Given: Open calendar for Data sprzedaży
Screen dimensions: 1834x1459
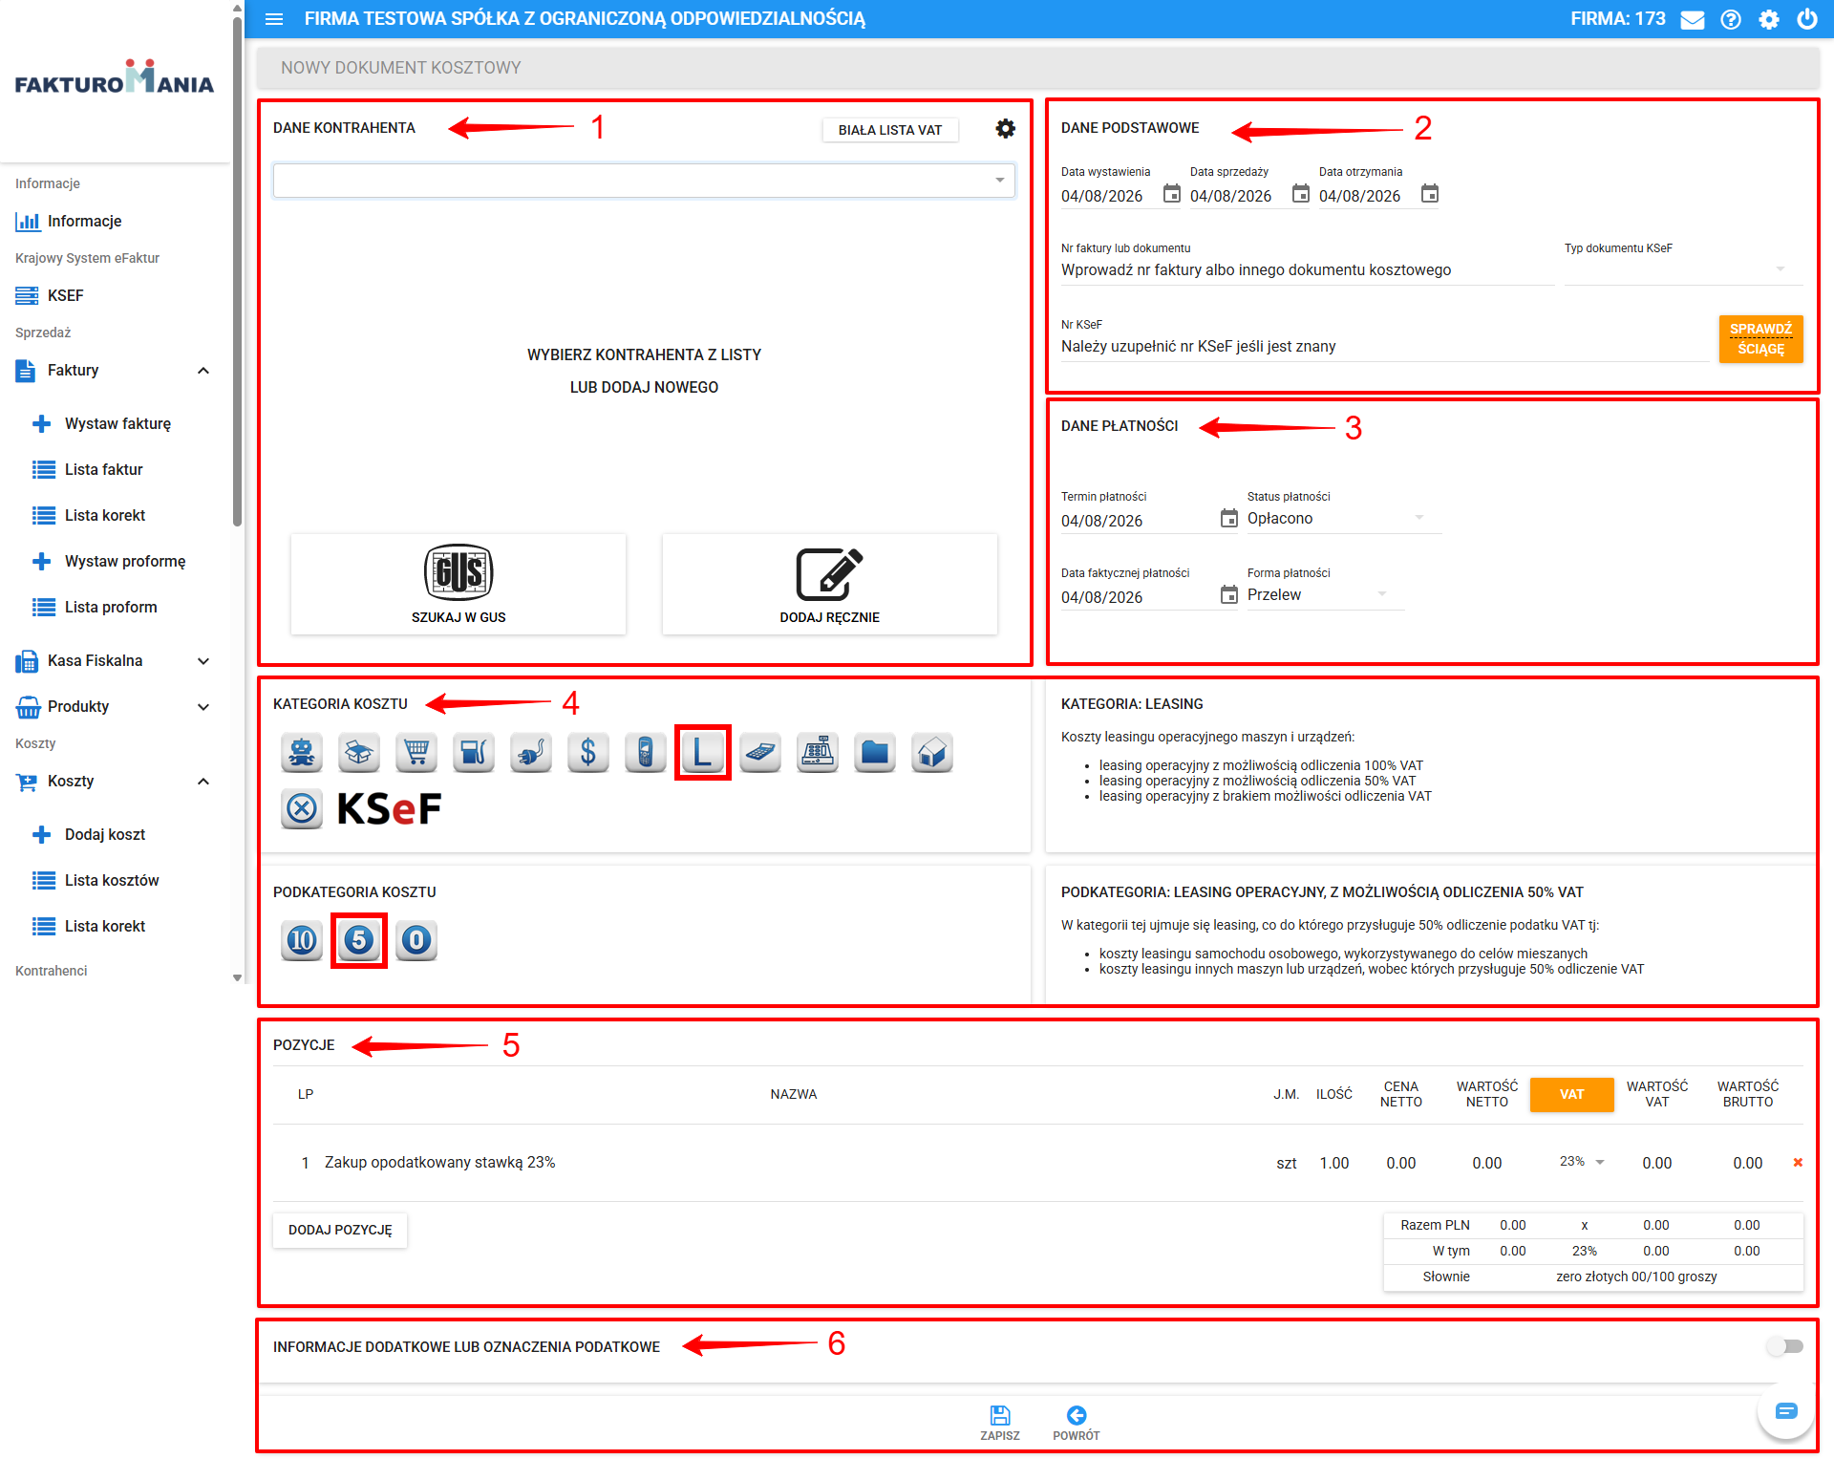Looking at the screenshot, I should (1301, 194).
